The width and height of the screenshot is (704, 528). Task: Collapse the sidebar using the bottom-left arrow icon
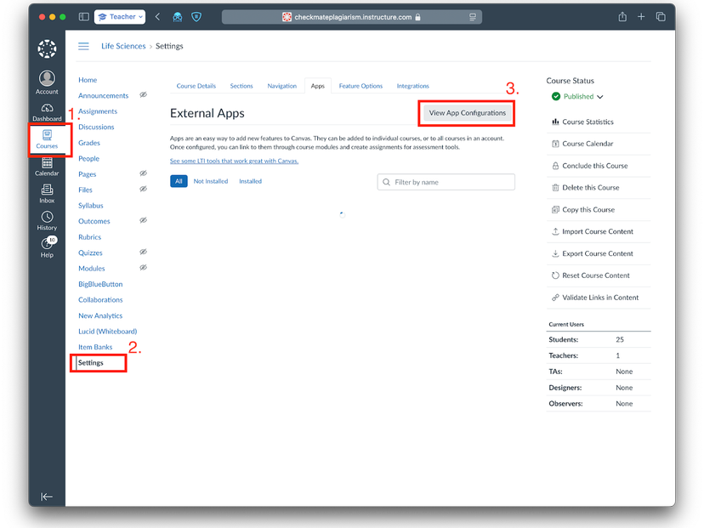coord(47,496)
